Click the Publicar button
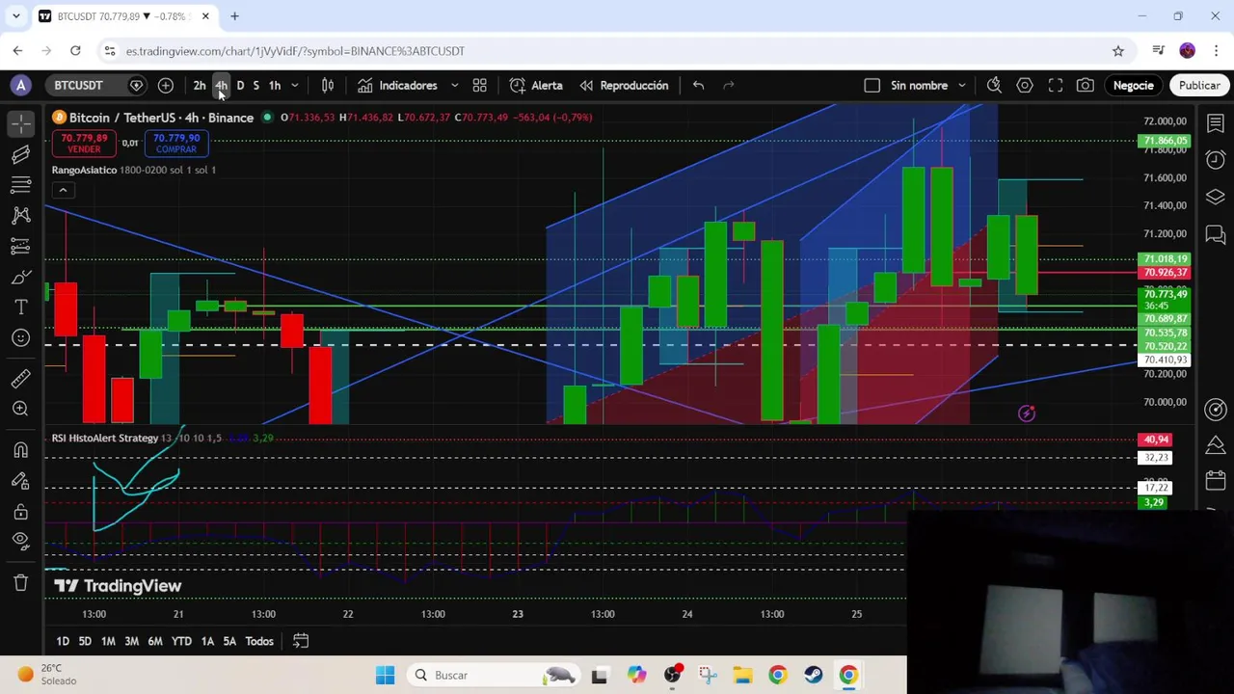 [1199, 86]
